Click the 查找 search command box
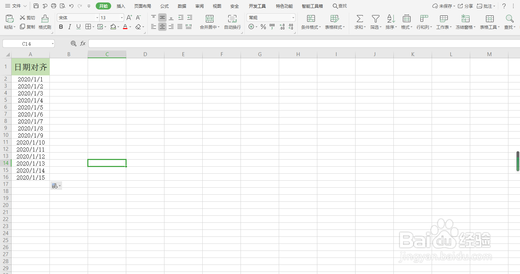This screenshot has width=520, height=274. (x=340, y=6)
